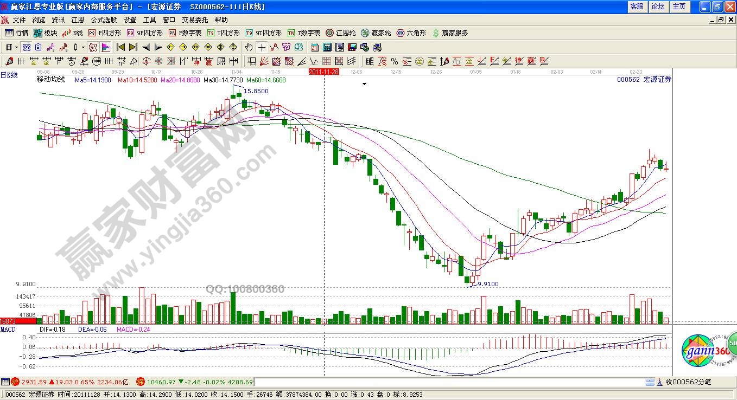737x400 pixels.
Task: Open the 交易委托 menu
Action: coord(195,20)
